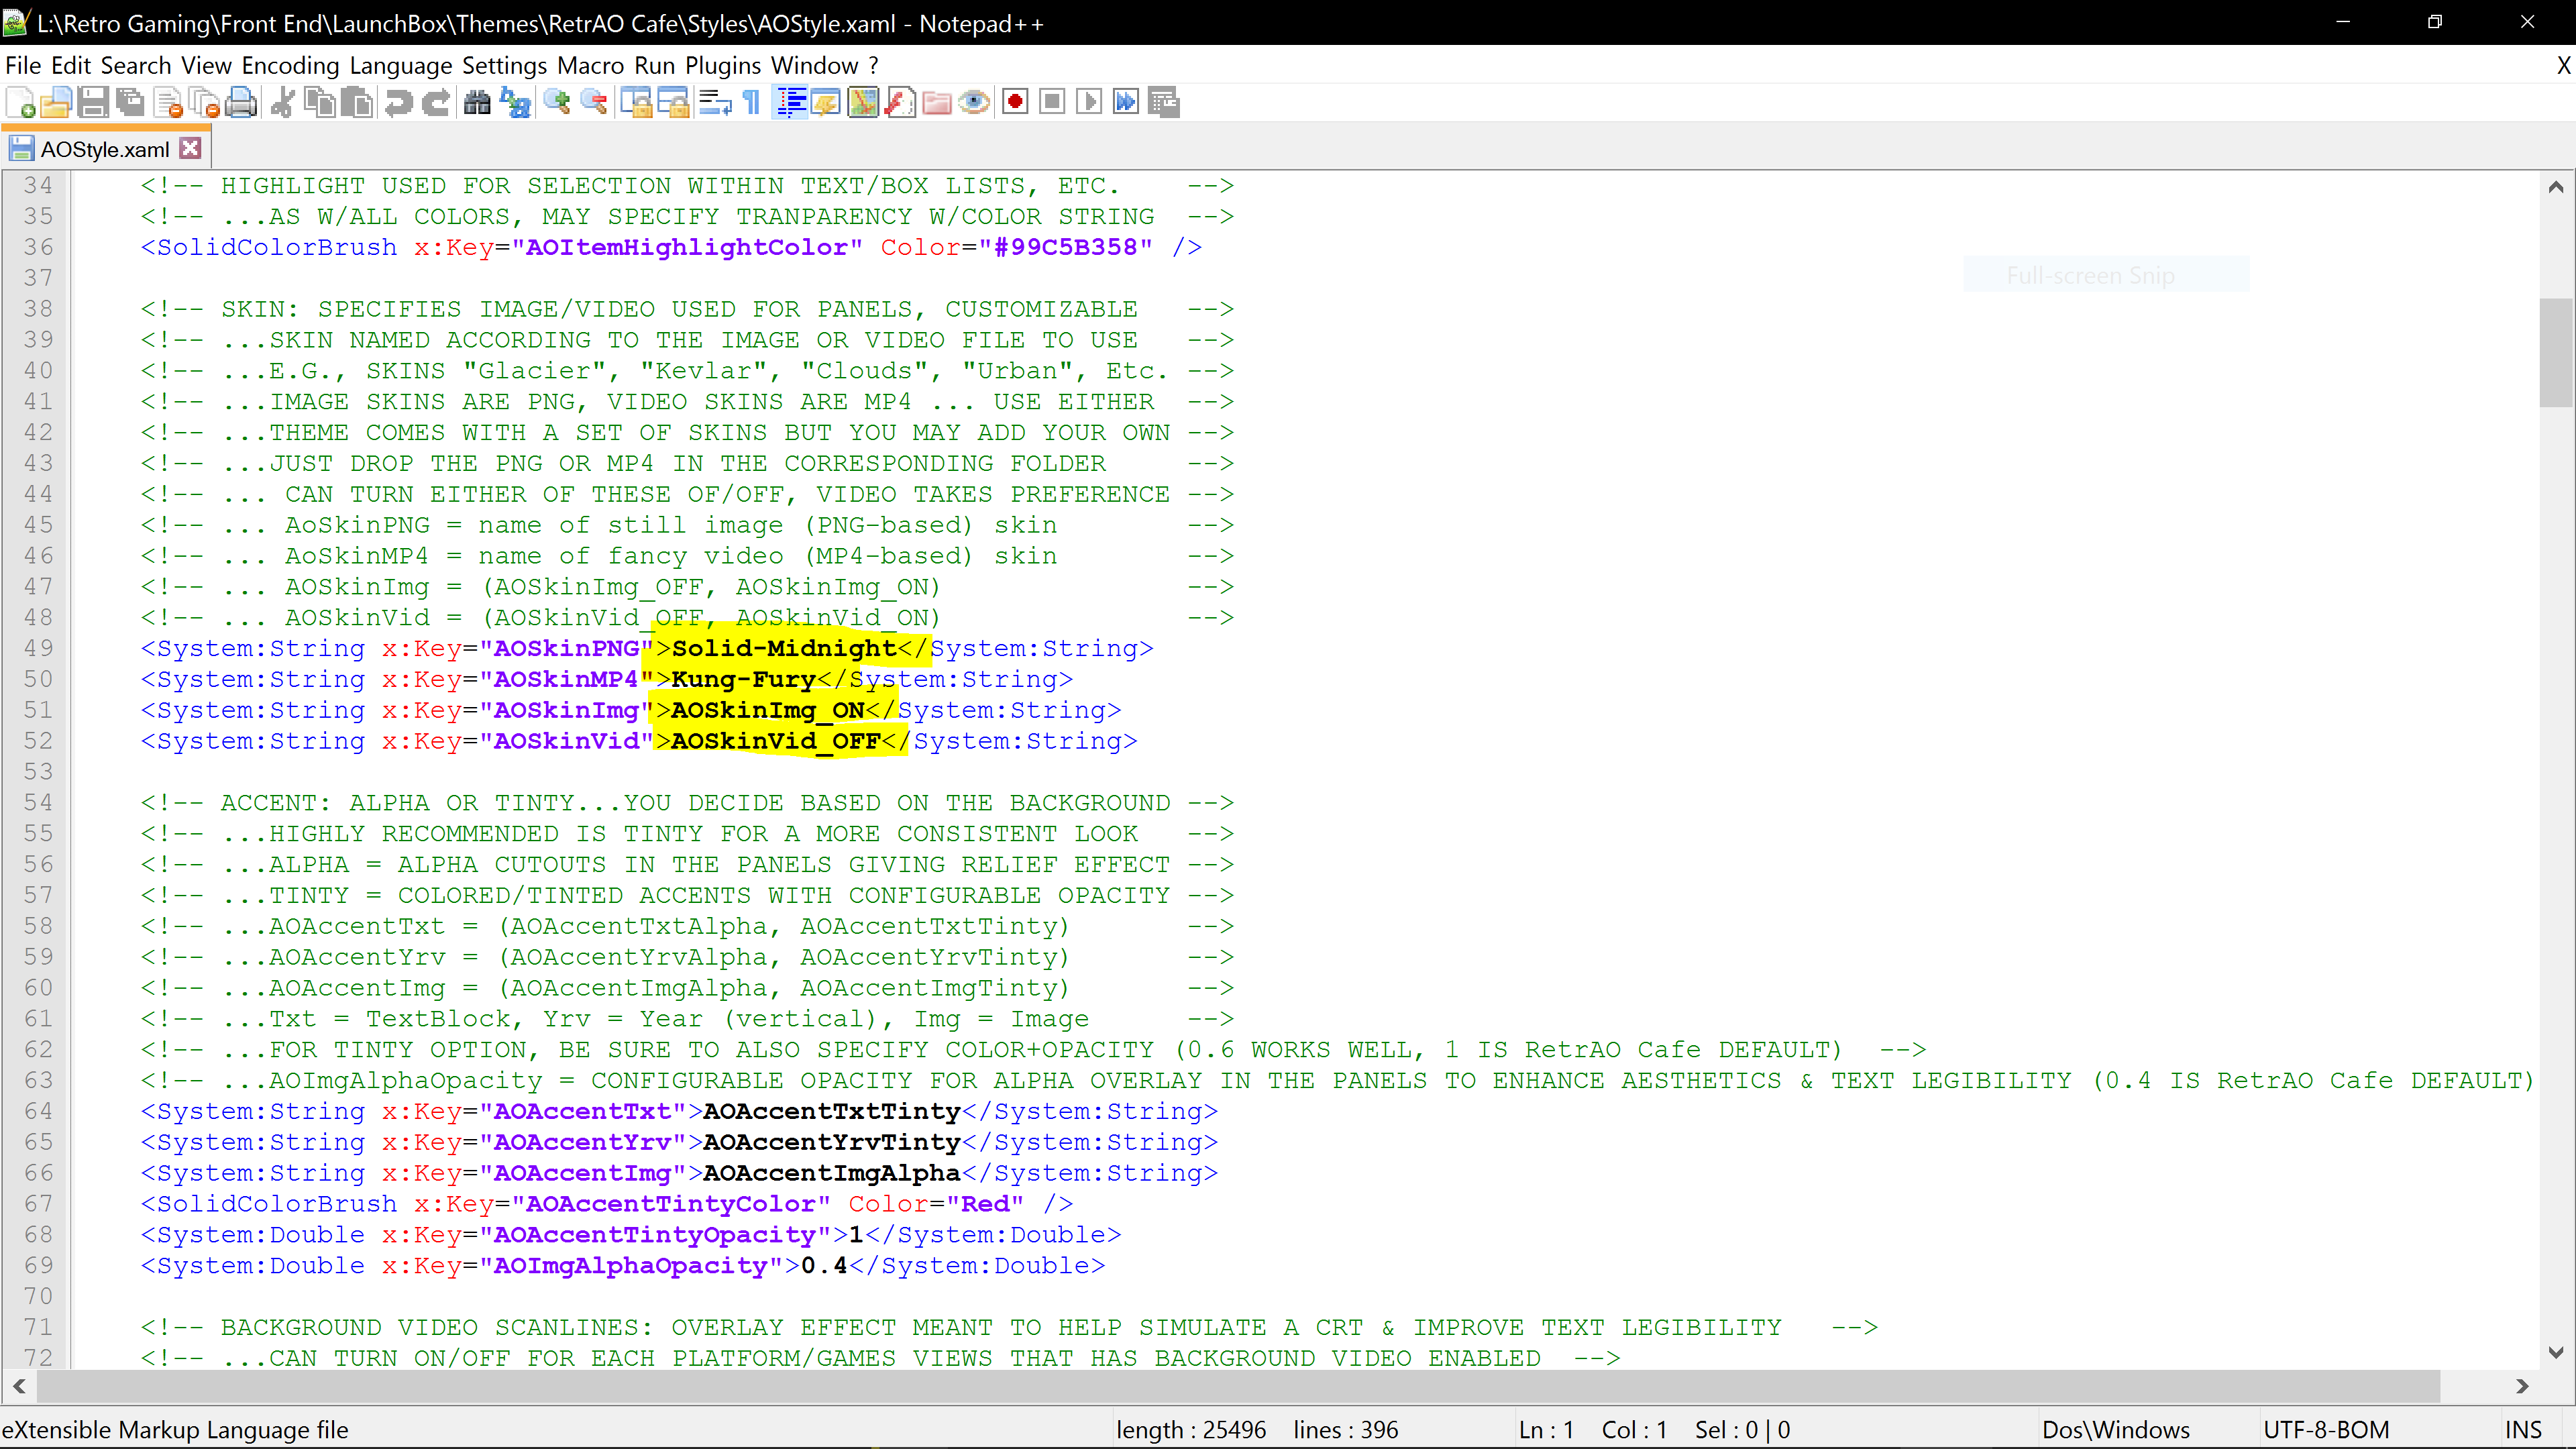This screenshot has width=2576, height=1449.
Task: Open the Document Map icon
Action: click(x=863, y=102)
